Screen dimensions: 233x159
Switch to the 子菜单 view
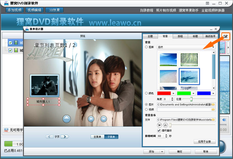111,137
